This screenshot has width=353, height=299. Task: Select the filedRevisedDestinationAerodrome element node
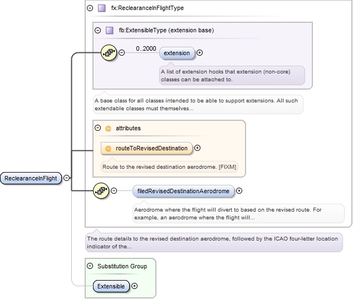click(183, 191)
